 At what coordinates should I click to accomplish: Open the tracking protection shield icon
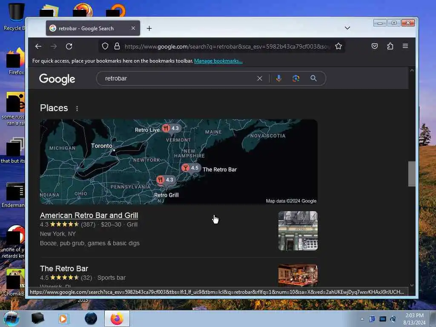[105, 46]
